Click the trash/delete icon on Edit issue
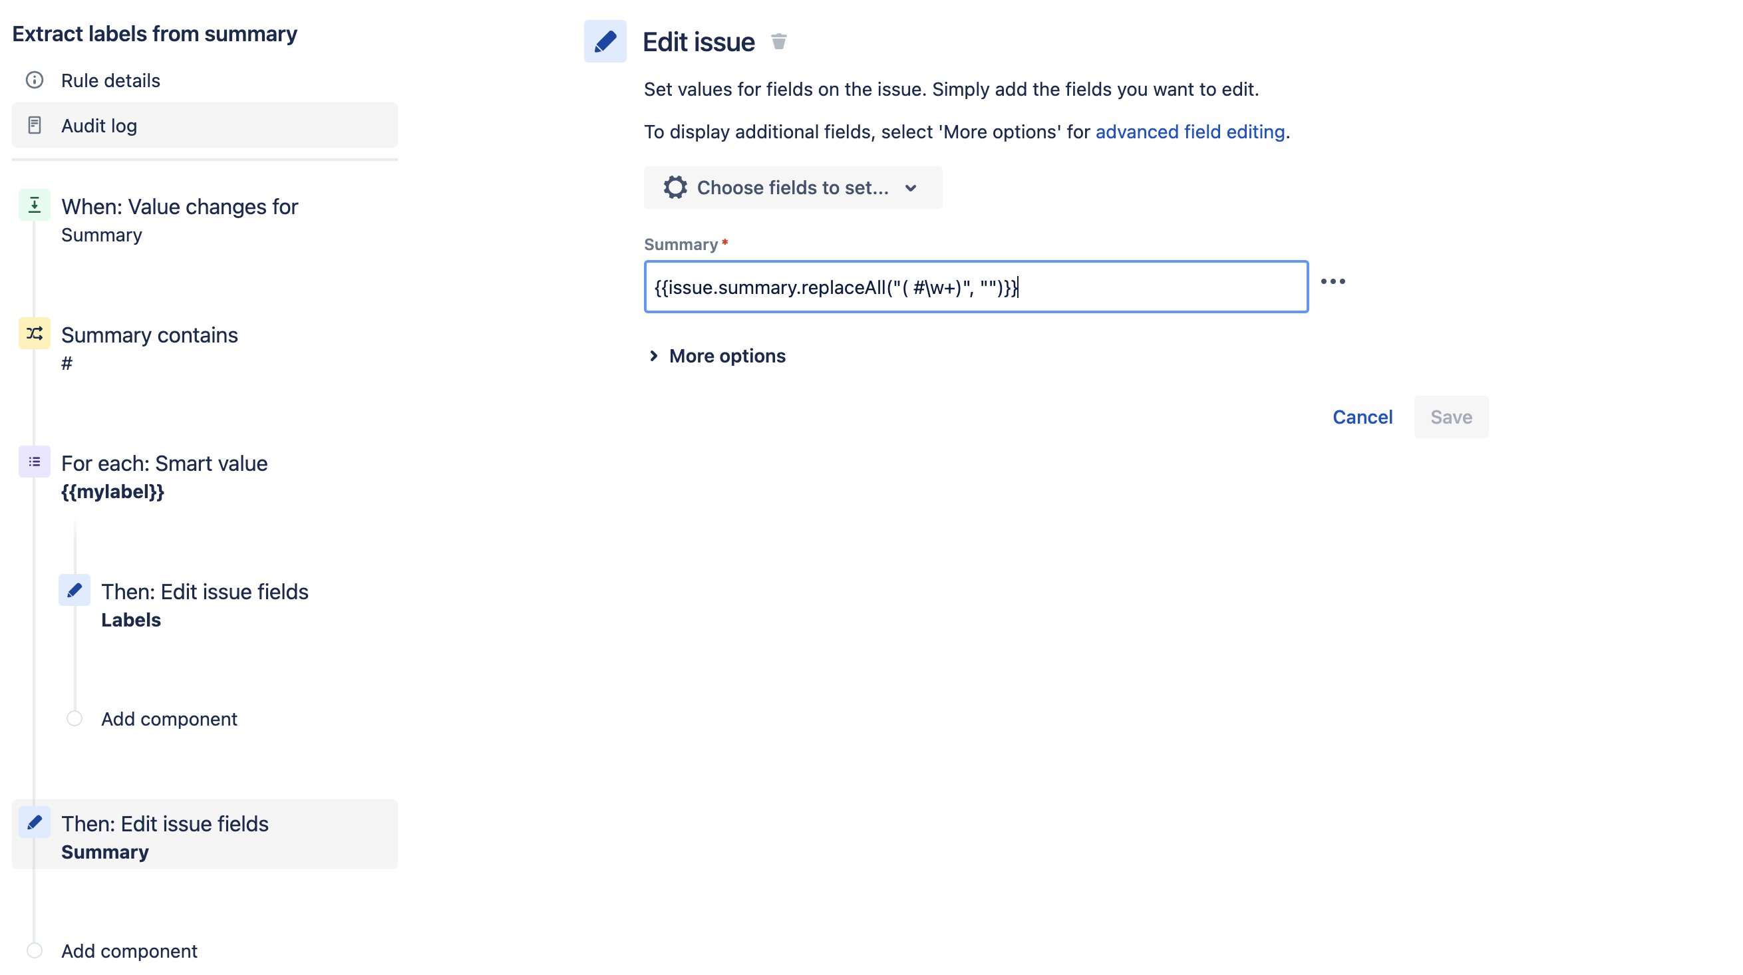The image size is (1743, 975). coord(779,41)
